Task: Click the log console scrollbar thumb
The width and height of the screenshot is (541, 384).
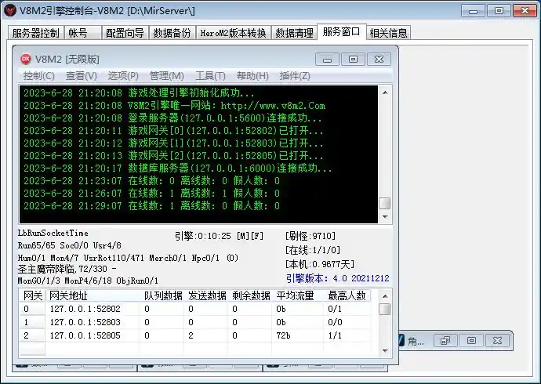Action: pos(385,203)
